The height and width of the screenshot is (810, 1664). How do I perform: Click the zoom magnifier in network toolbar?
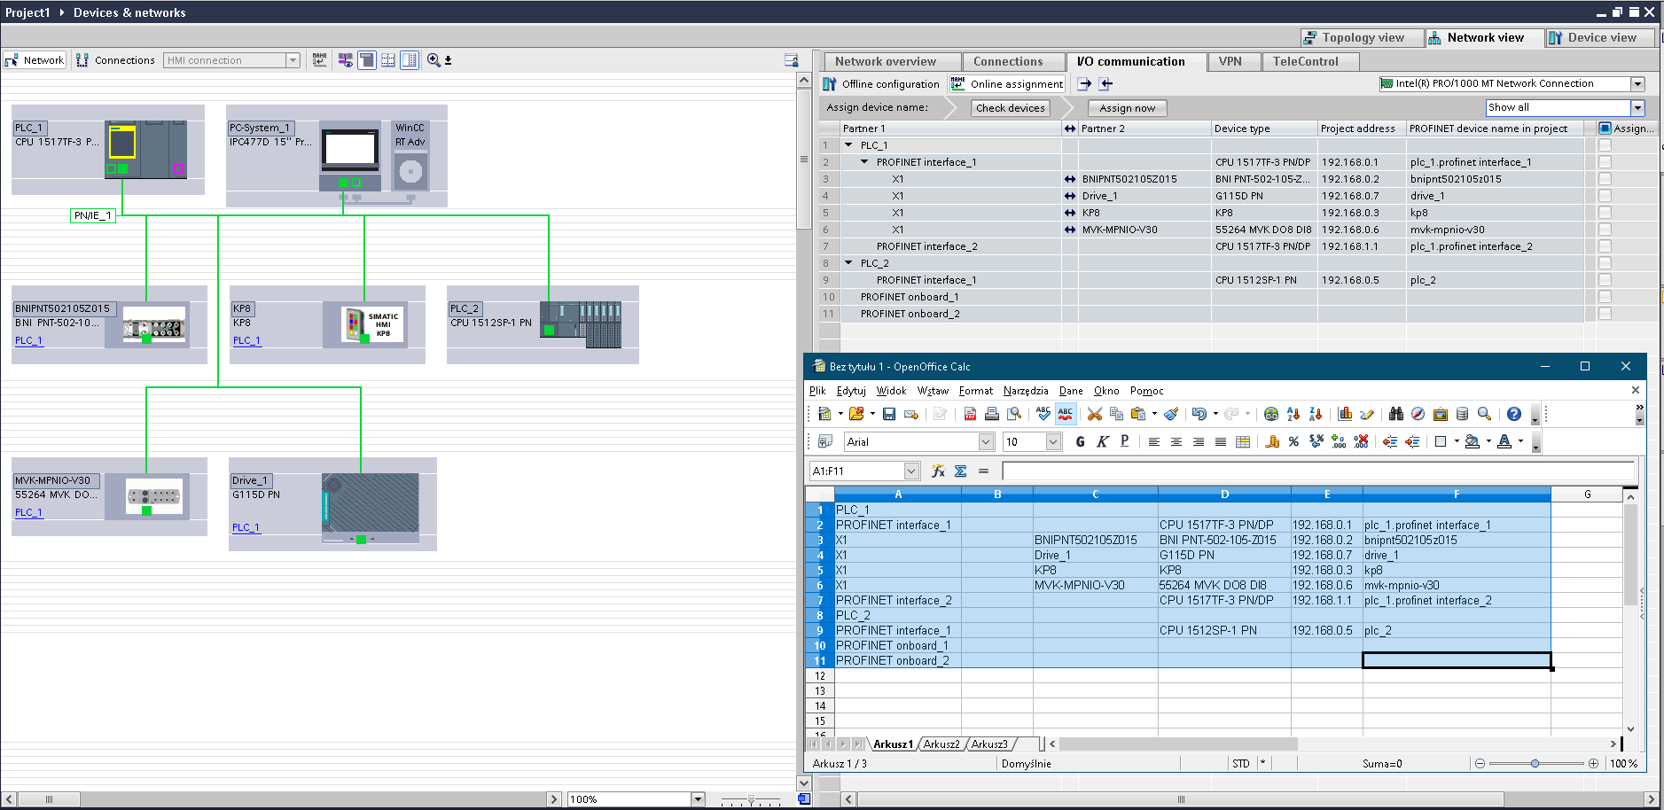point(434,60)
